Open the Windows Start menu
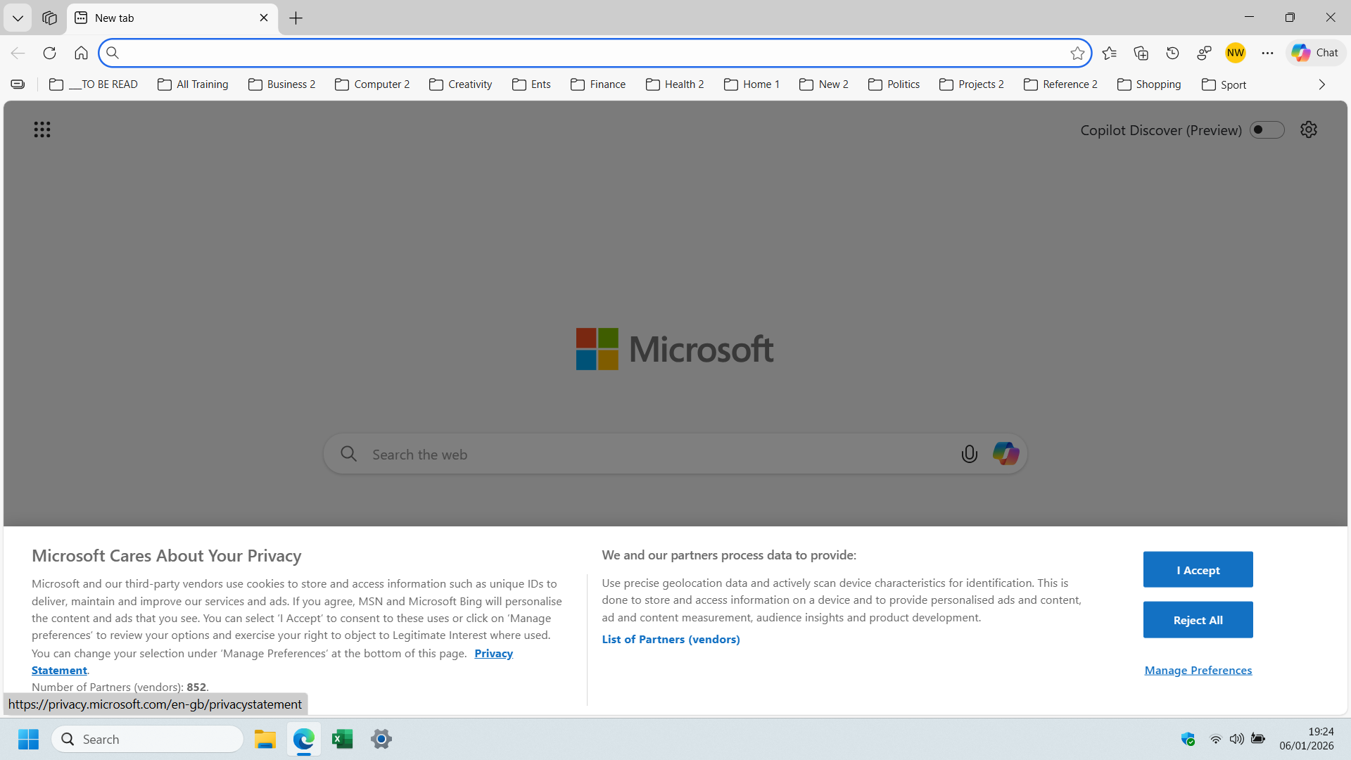Image resolution: width=1351 pixels, height=760 pixels. 28,739
